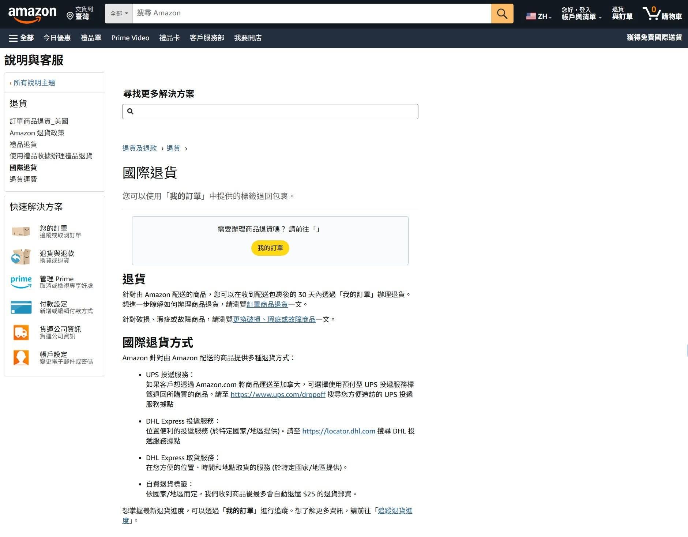The image size is (688, 537).
Task: Open Prime Video in the nav bar
Action: click(130, 38)
